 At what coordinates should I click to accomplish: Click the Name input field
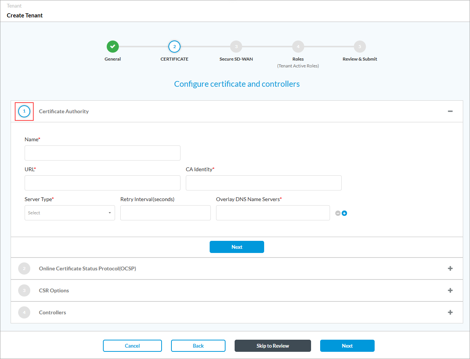pyautogui.click(x=102, y=153)
